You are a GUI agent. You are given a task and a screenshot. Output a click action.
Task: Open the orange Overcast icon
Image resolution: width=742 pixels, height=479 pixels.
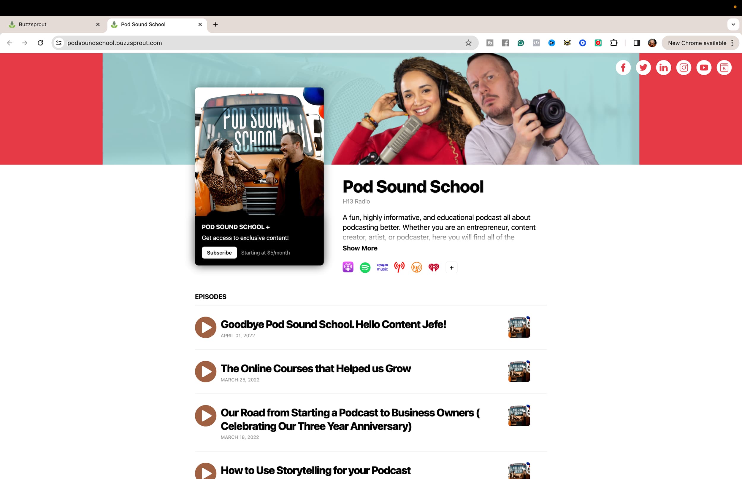[x=417, y=267]
